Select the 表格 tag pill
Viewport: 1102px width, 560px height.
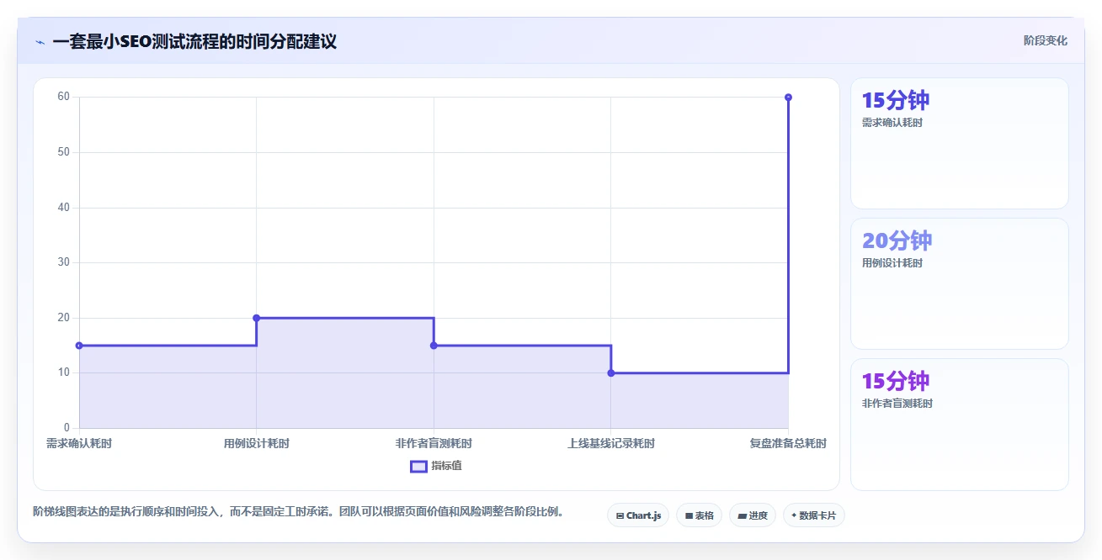coord(699,515)
